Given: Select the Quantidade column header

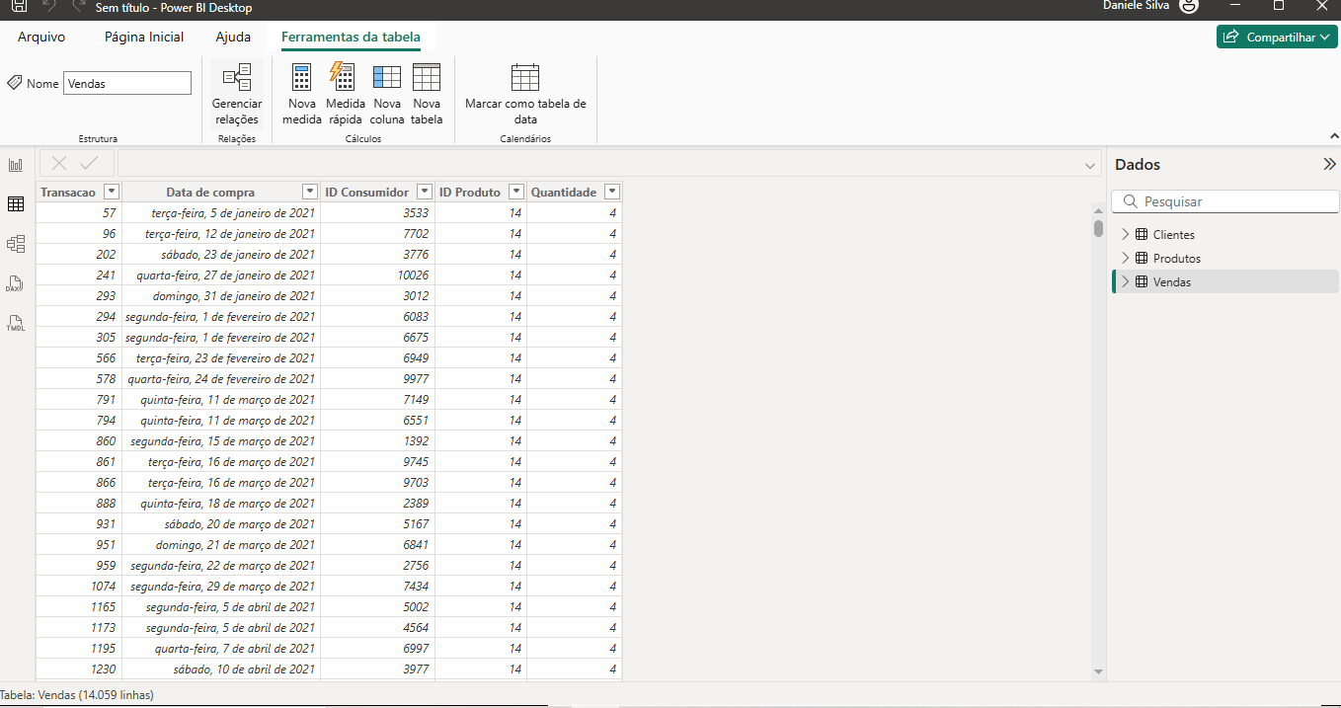Looking at the screenshot, I should [x=564, y=192].
